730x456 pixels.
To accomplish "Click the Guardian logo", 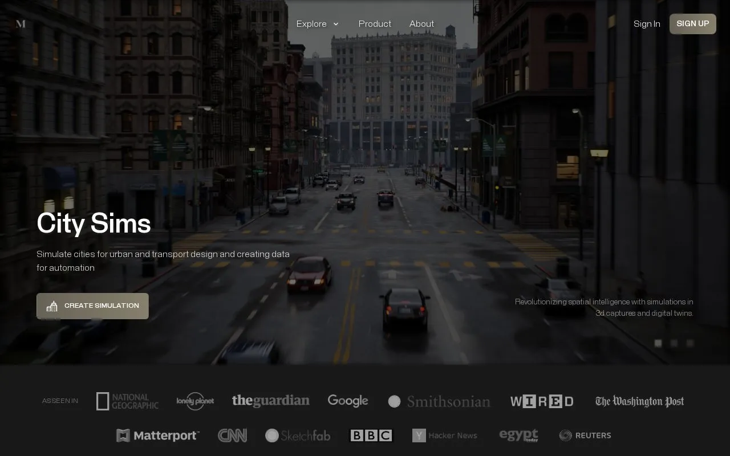I will click(x=270, y=401).
